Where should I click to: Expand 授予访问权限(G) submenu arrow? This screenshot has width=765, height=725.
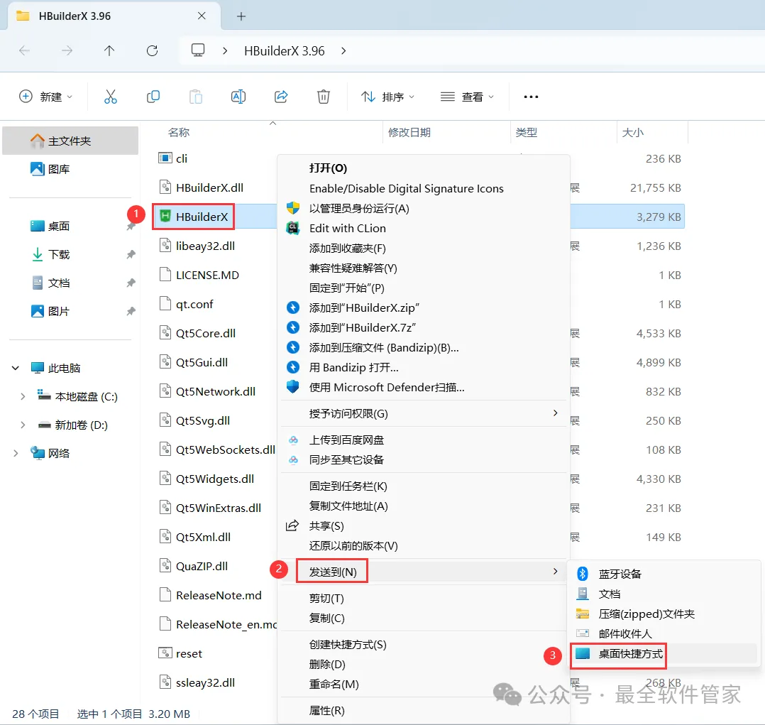point(555,413)
